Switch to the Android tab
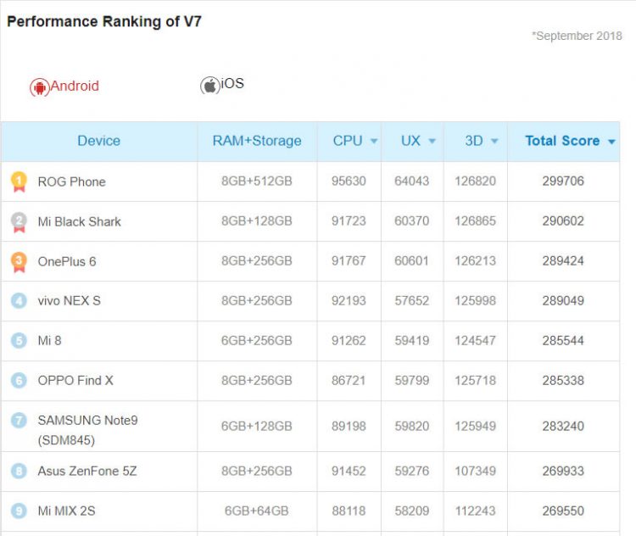Image resolution: width=636 pixels, height=536 pixels. (x=74, y=86)
